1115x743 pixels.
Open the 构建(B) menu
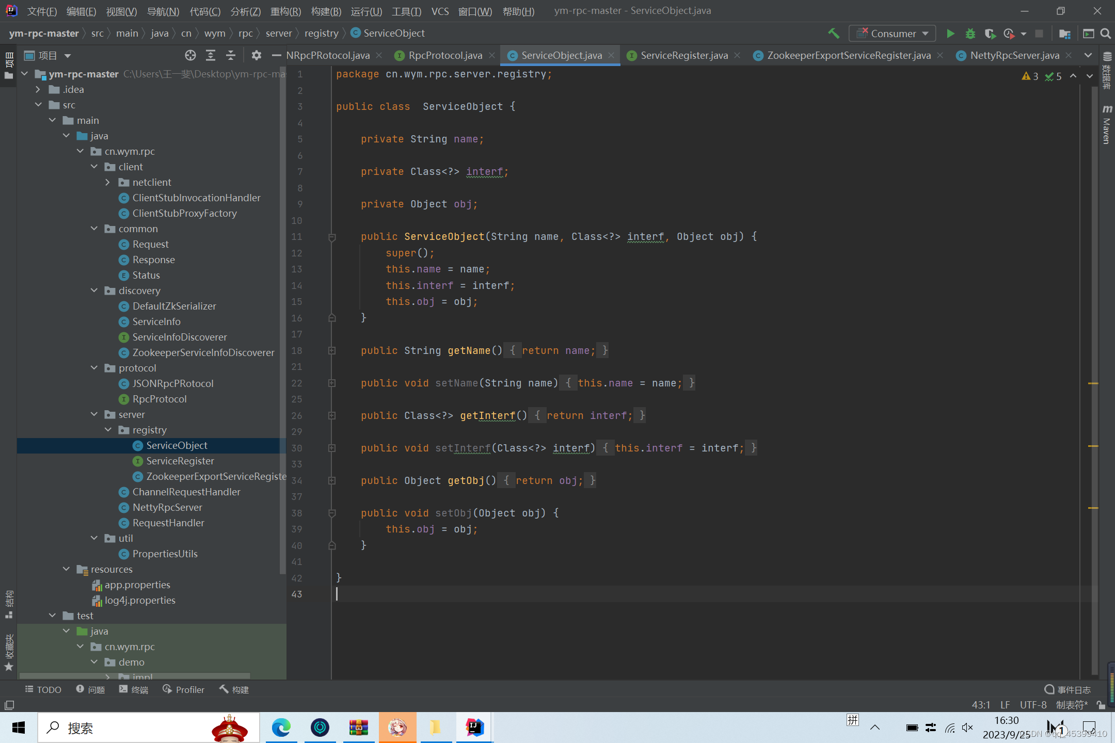click(x=326, y=11)
